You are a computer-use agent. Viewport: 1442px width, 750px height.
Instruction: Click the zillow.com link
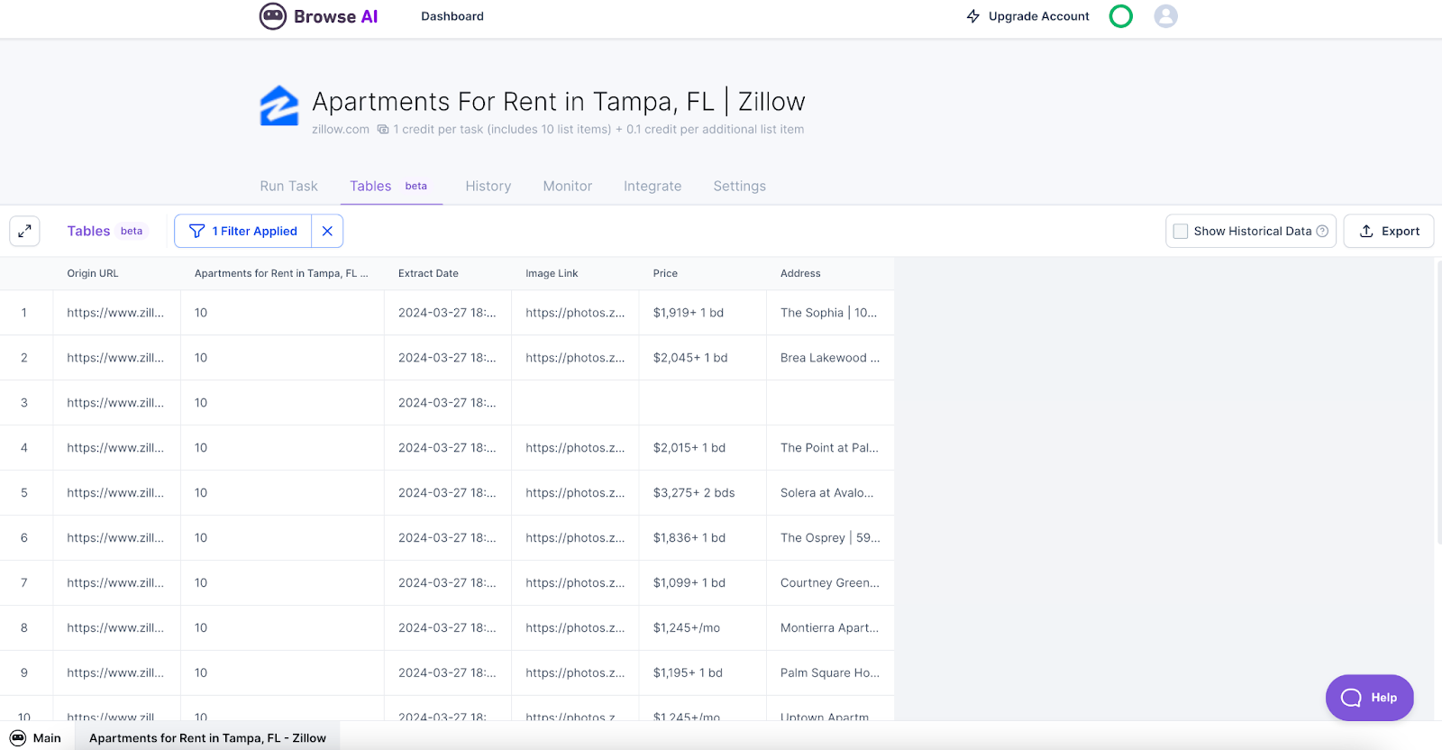tap(341, 129)
